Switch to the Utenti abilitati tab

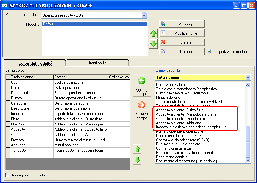pyautogui.click(x=98, y=63)
